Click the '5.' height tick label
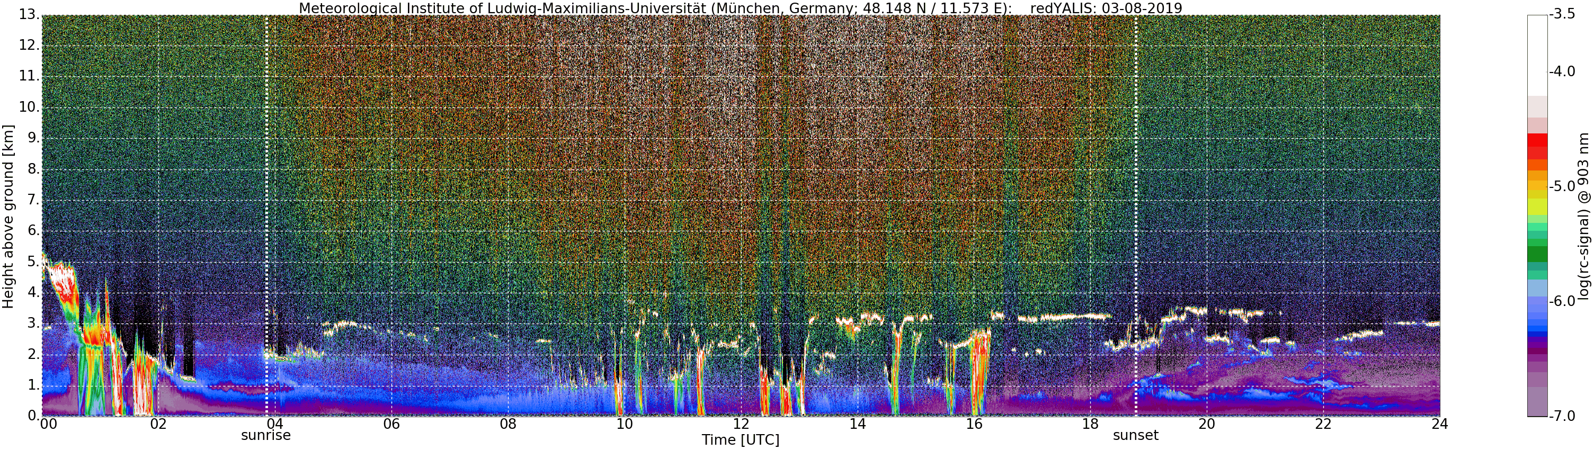The image size is (1594, 450). [x=33, y=262]
